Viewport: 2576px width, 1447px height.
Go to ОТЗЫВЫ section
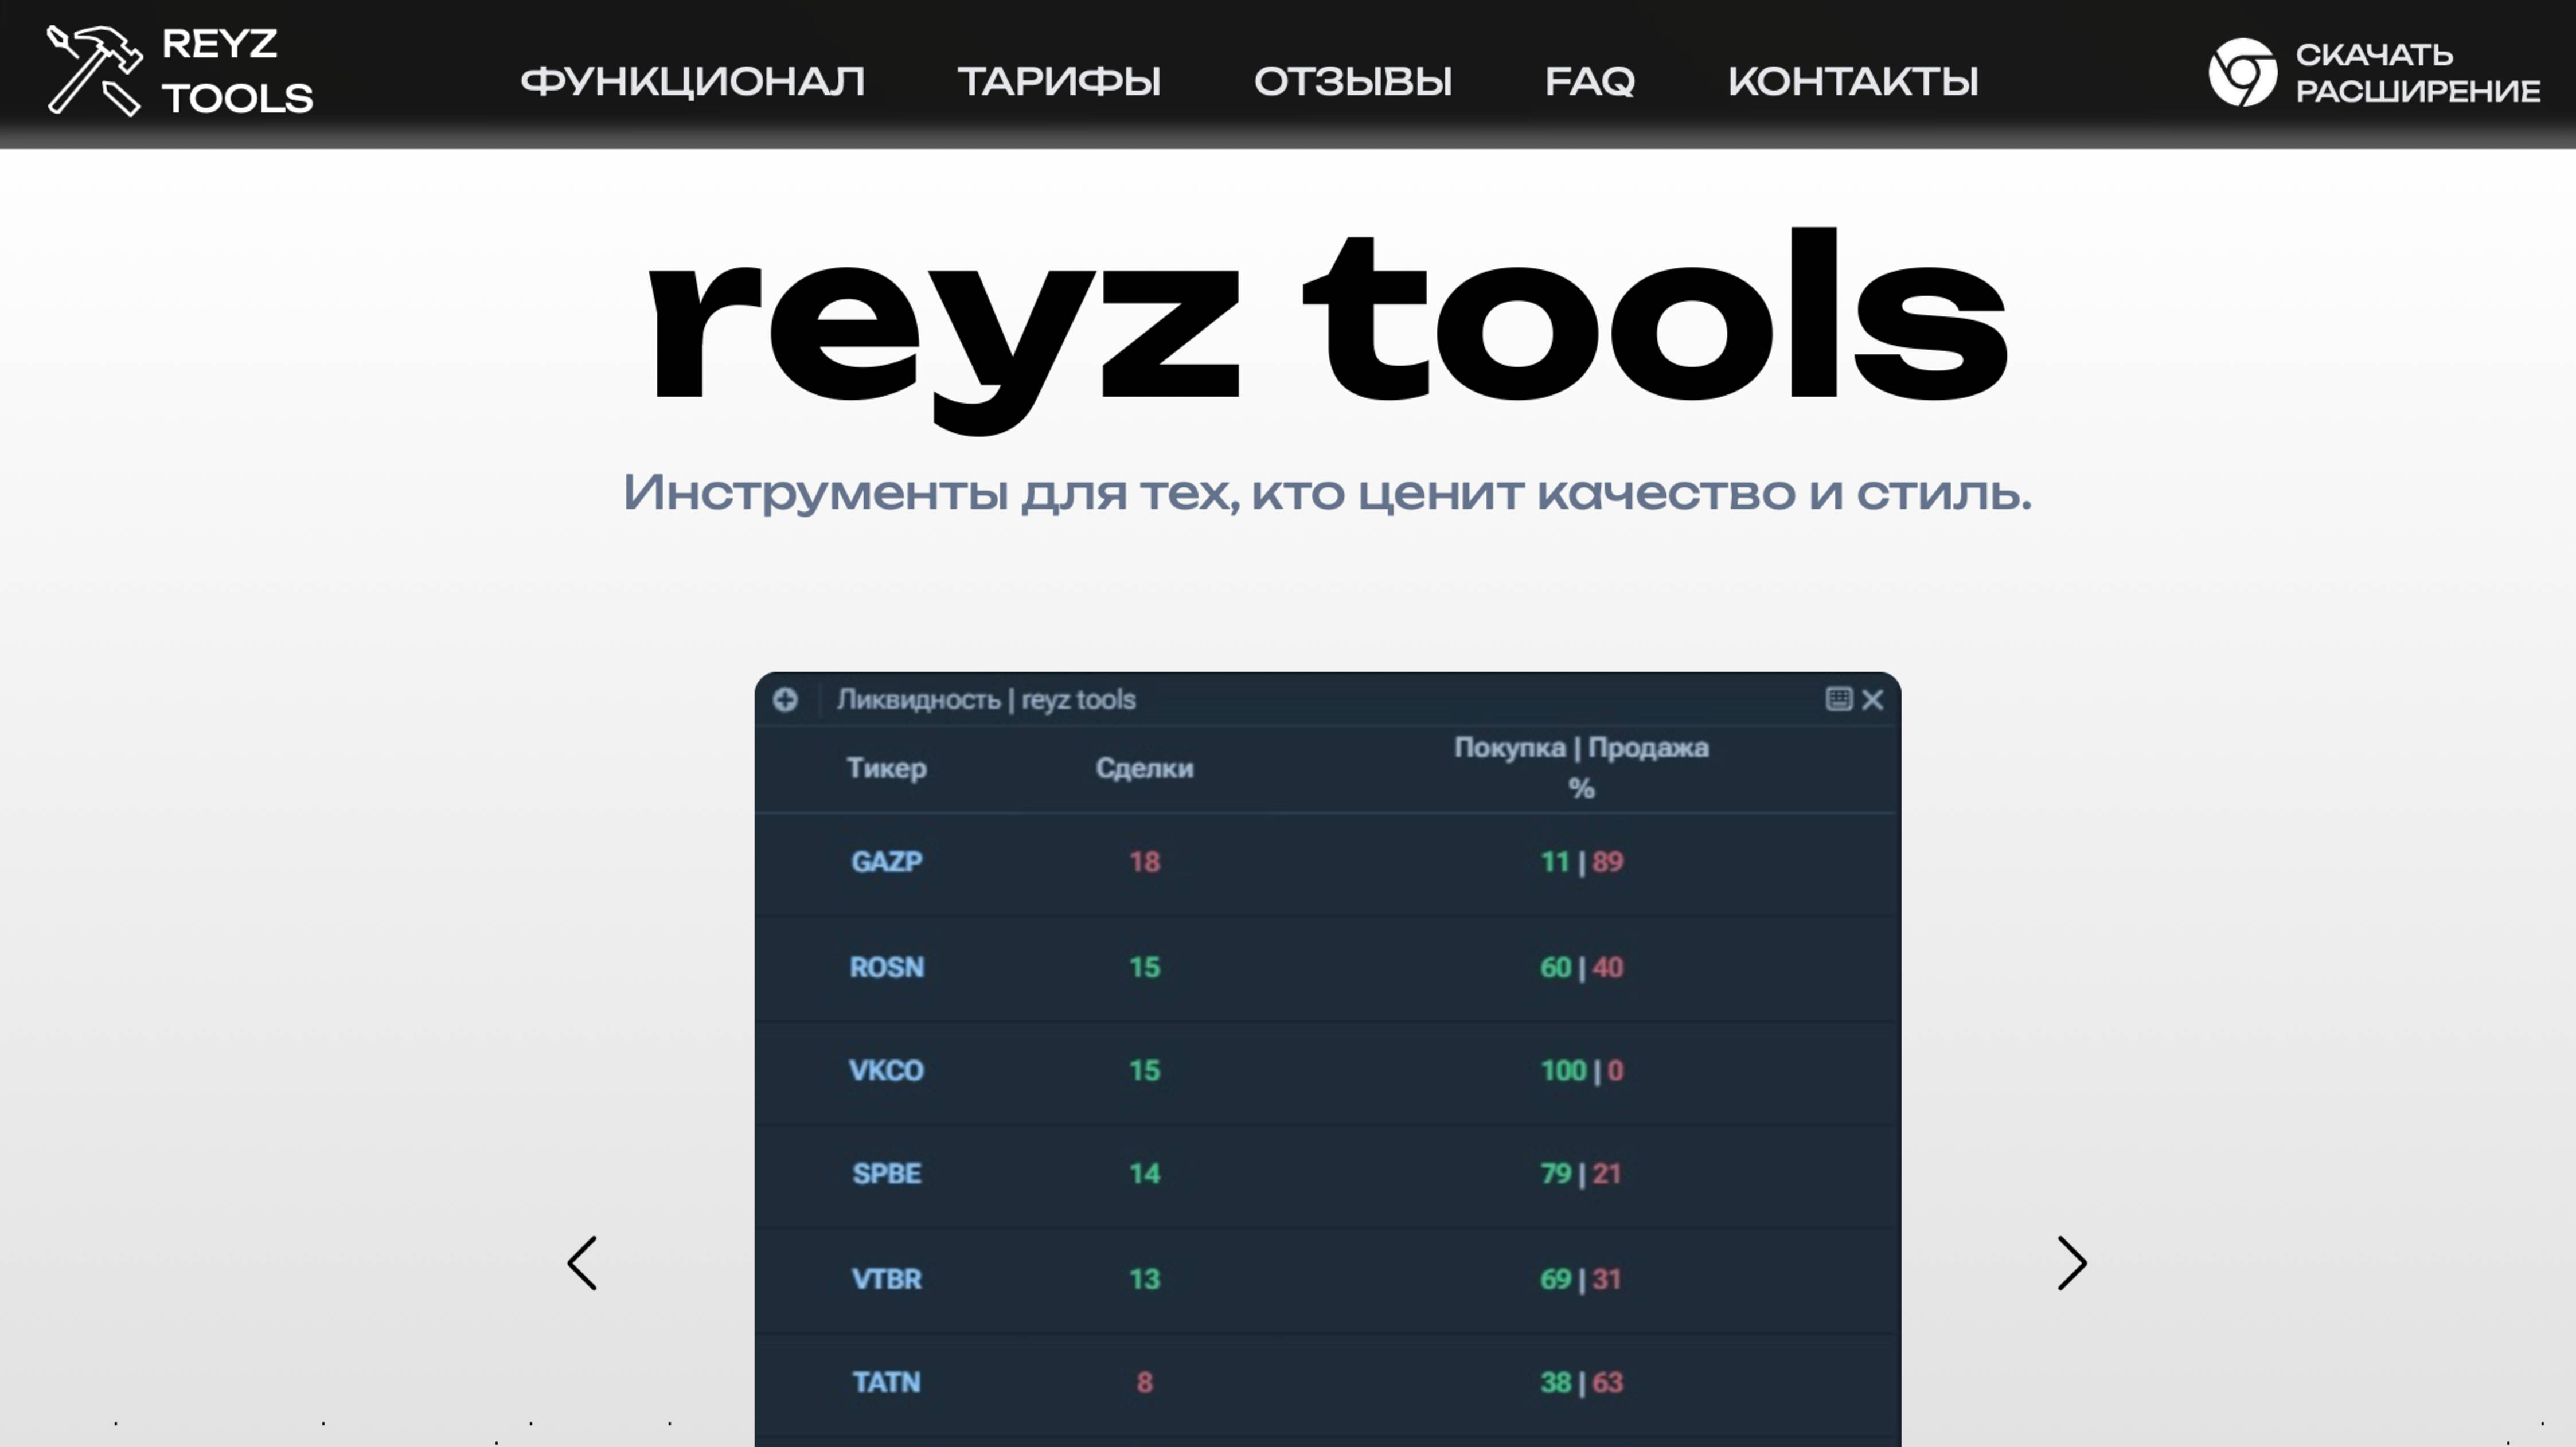click(x=1352, y=81)
